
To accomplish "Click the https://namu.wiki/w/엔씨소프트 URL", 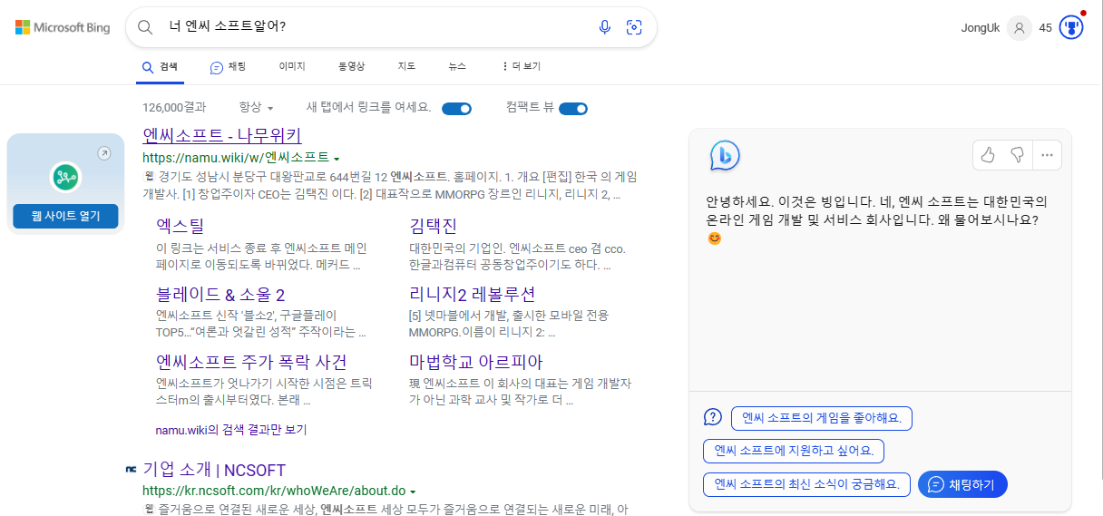I will pos(236,157).
